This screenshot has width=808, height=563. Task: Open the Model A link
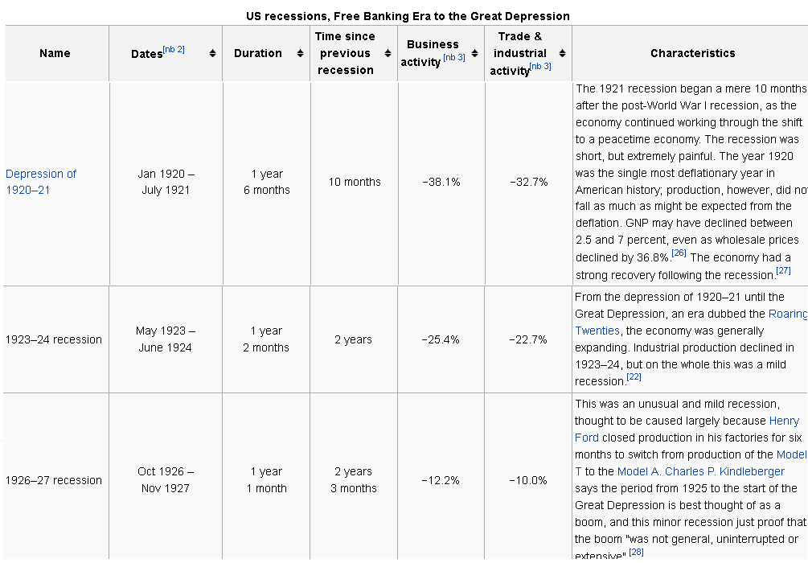point(635,471)
